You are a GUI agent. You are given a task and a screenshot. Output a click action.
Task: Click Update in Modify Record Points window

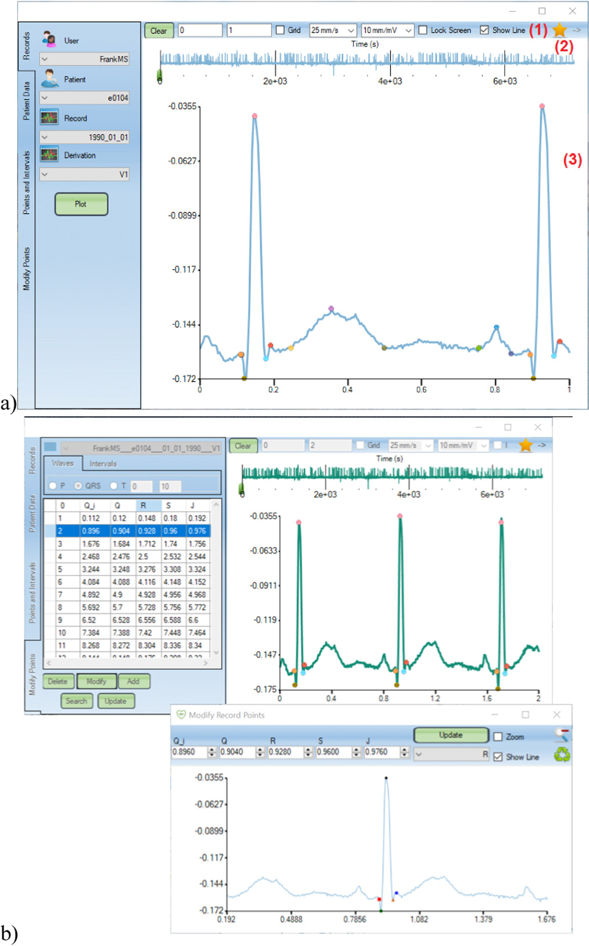(451, 735)
